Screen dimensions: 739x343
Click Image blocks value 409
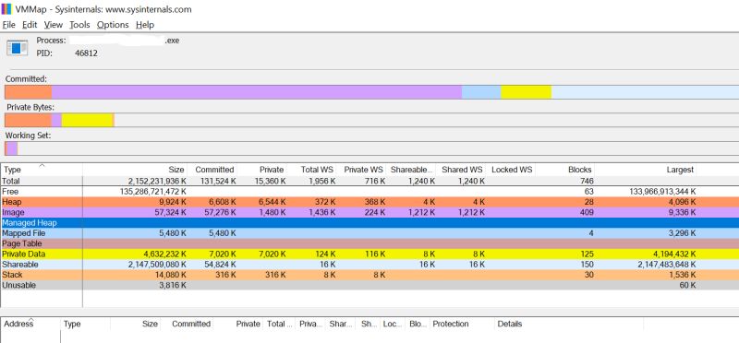pos(587,212)
